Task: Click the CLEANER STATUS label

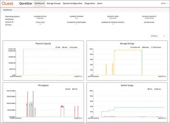Action: [x=40, y=17]
